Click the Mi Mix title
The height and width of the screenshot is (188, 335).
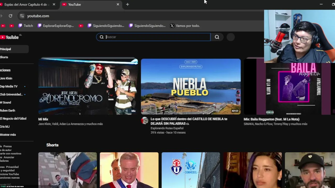click(43, 119)
